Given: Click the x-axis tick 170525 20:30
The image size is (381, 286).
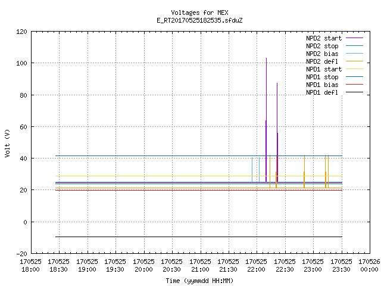Looking at the screenshot, I should (172, 266).
